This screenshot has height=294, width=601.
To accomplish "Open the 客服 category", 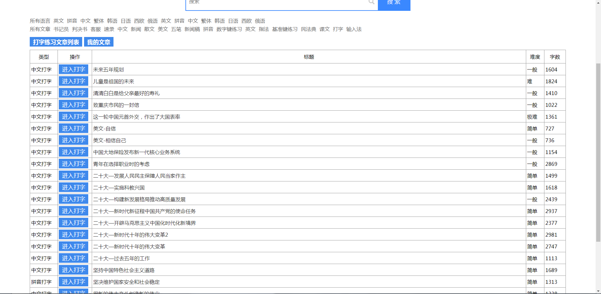I will tap(96, 29).
